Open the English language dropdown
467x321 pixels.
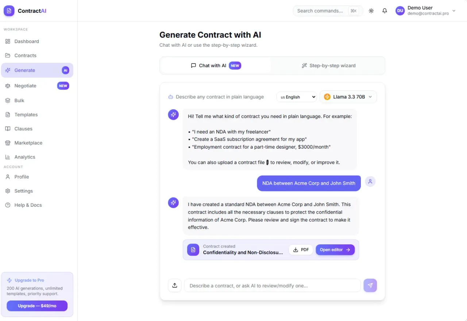[x=297, y=97]
